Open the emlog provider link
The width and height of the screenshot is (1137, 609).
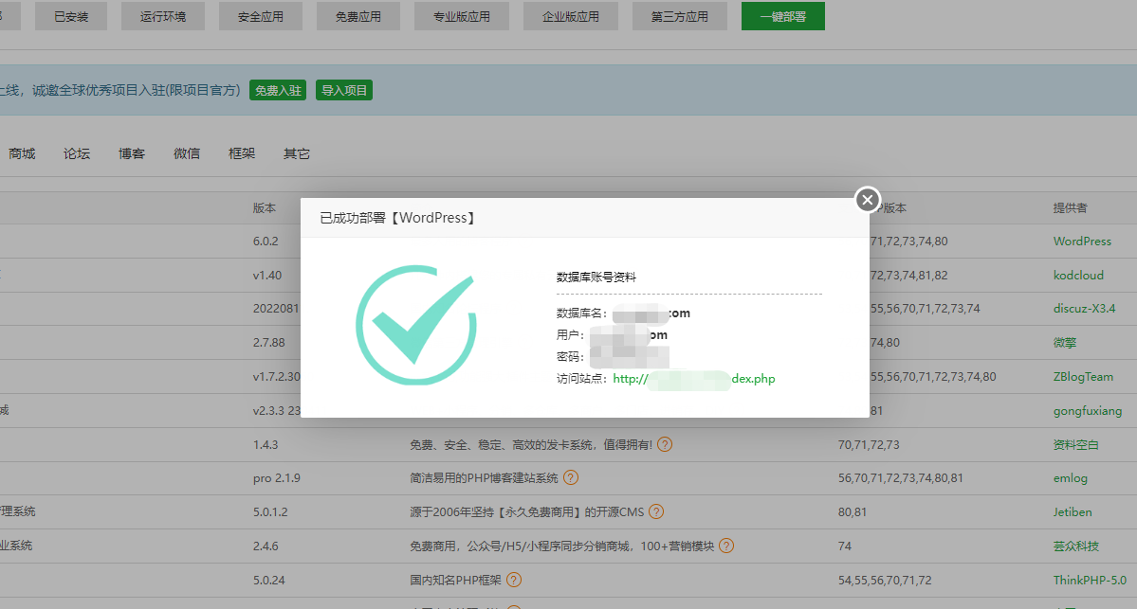[1071, 478]
